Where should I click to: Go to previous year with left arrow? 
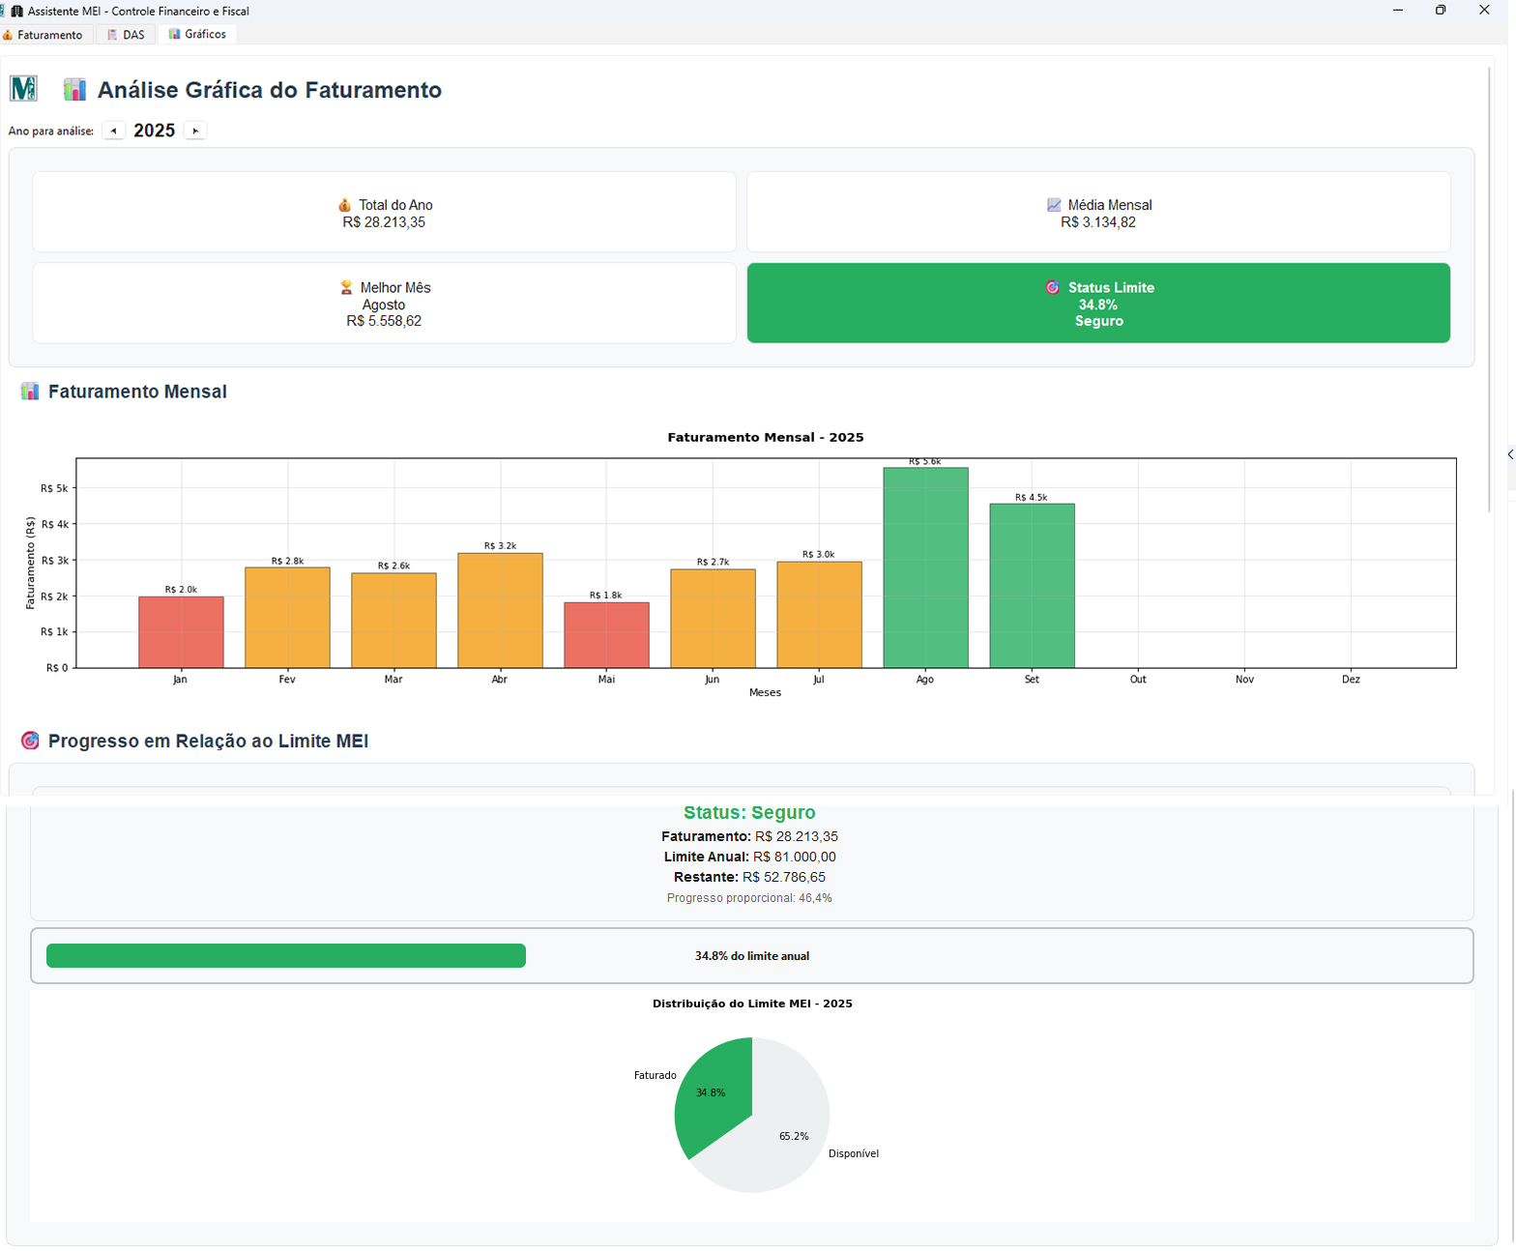[113, 131]
